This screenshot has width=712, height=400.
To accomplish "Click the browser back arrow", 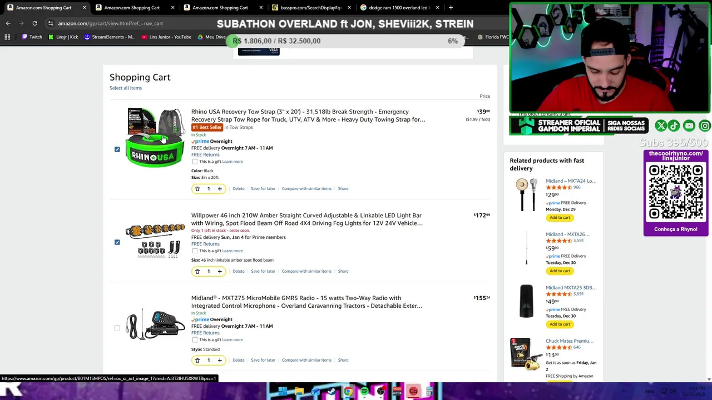I will pos(8,23).
